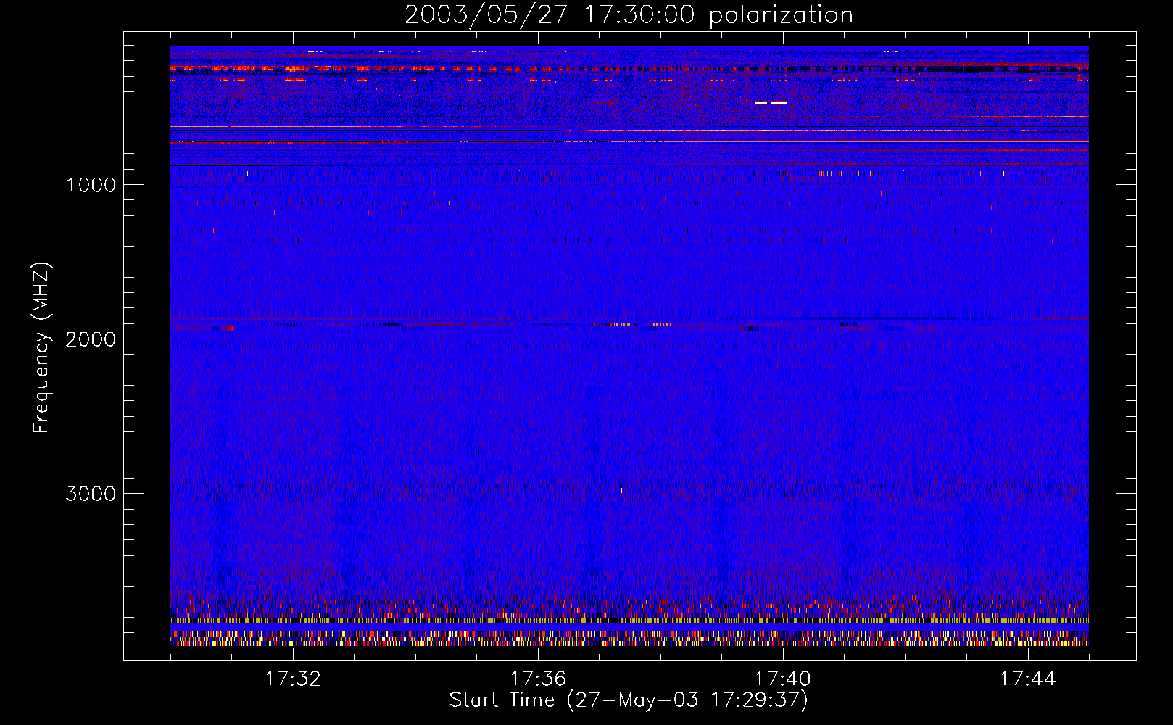Click the bright red spot near 2000 MHz
Image resolution: width=1173 pixels, height=725 pixels.
click(x=229, y=328)
